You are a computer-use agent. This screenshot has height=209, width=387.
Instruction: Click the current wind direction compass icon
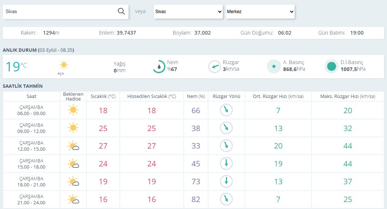[214, 67]
